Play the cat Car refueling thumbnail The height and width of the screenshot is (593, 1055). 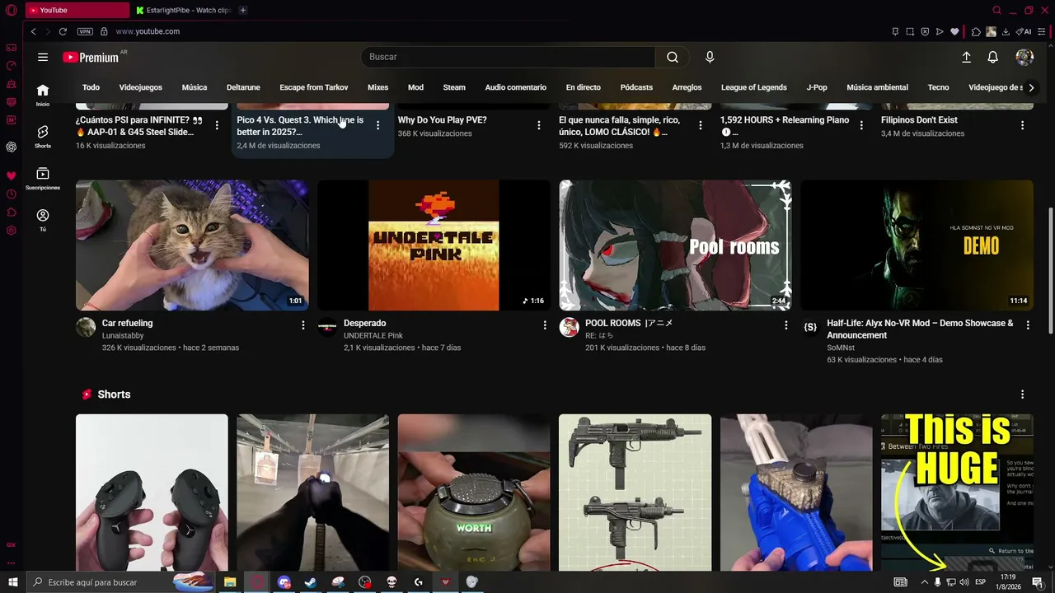[192, 245]
